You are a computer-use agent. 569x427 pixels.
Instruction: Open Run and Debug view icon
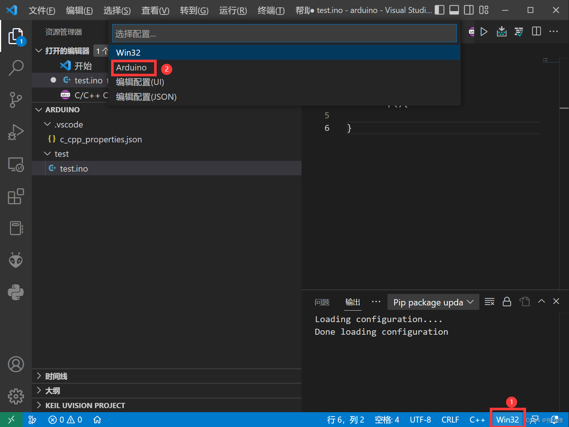[16, 132]
